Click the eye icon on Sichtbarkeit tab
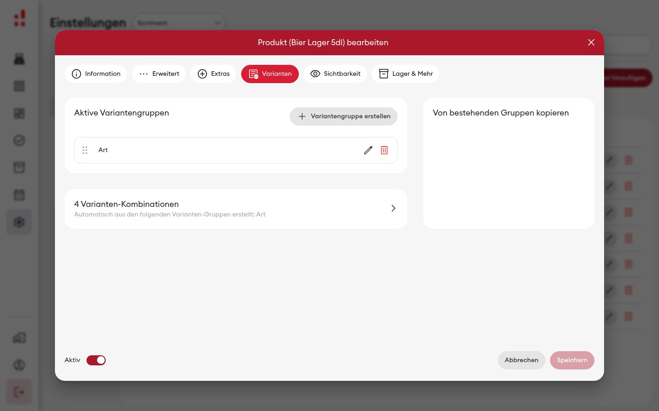This screenshot has width=659, height=411. tap(315, 74)
